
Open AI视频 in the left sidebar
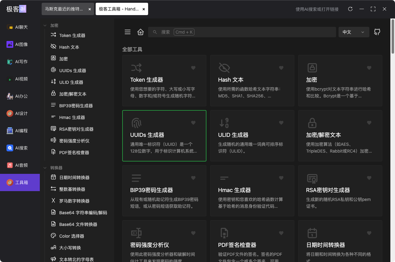pyautogui.click(x=20, y=79)
